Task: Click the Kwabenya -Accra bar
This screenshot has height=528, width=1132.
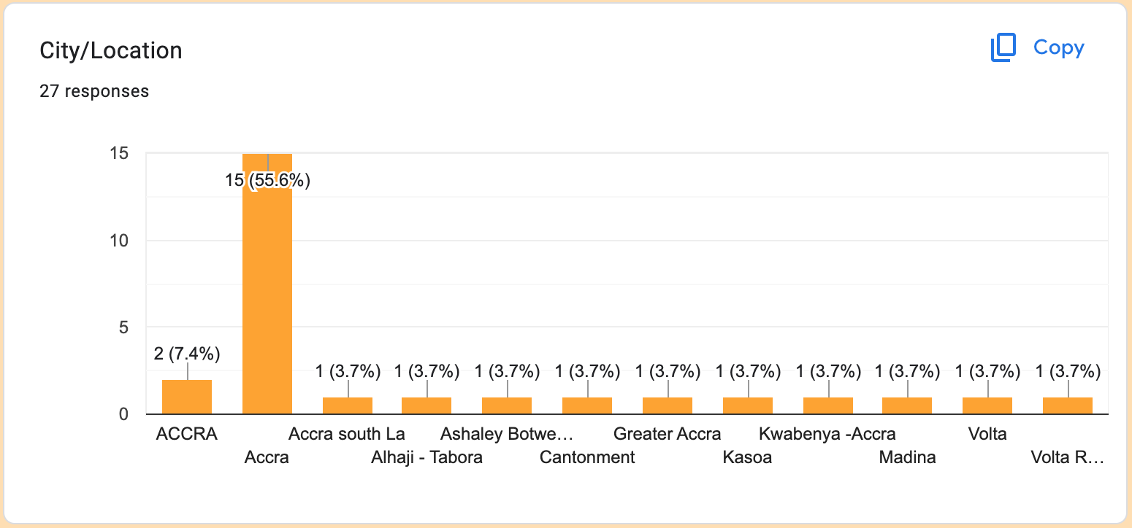Action: pos(828,406)
